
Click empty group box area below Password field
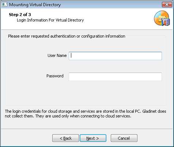[x=85, y=94]
